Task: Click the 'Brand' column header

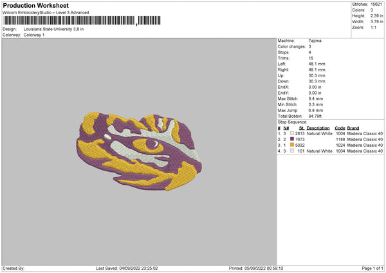Action: tap(353, 128)
